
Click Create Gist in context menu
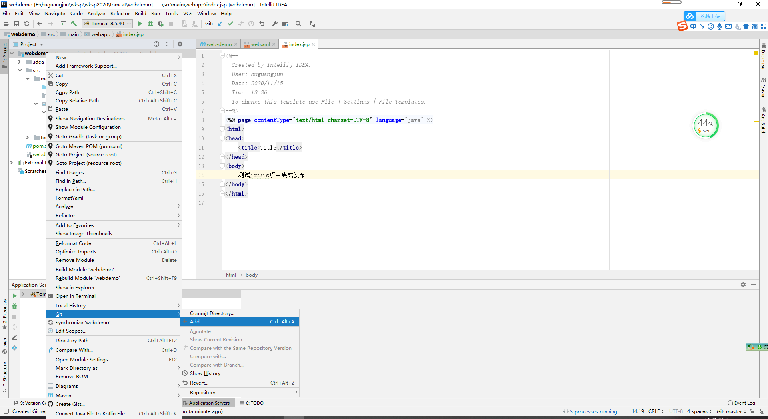click(x=114, y=404)
